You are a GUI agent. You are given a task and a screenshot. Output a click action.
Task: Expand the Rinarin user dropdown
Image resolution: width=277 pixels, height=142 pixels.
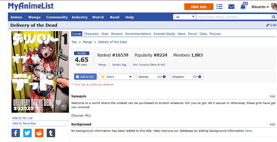point(260,7)
